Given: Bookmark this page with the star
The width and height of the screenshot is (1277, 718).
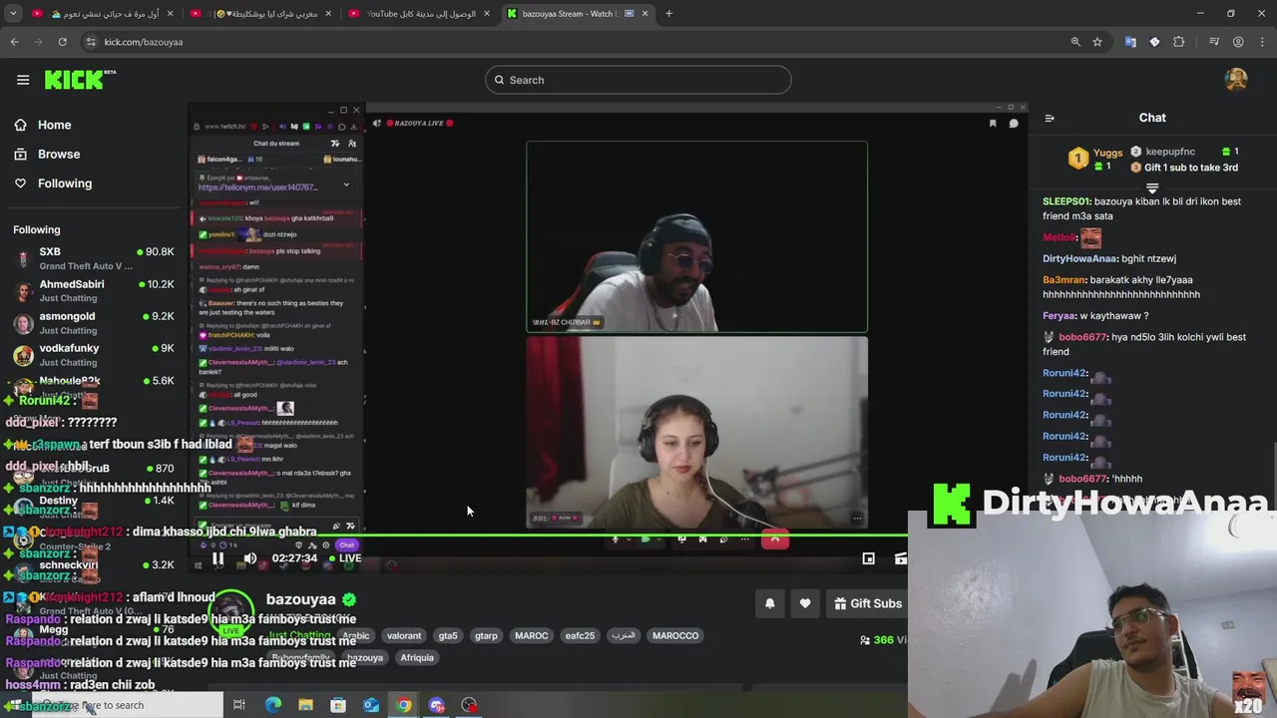Looking at the screenshot, I should tap(1097, 42).
